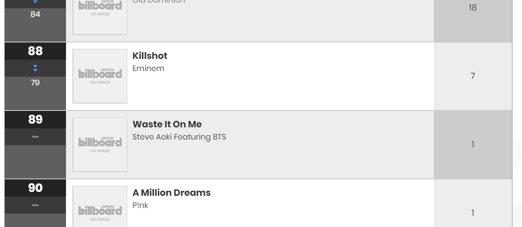Screen dimensions: 522x227
Task: Open the Killshot Billboard Japan placeholder image
Action: pyautogui.click(x=100, y=76)
